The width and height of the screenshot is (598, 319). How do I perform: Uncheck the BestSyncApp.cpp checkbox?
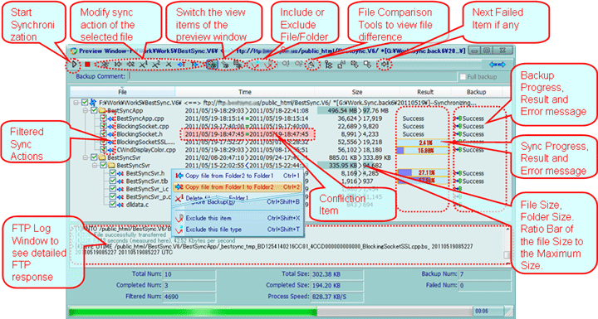point(103,118)
